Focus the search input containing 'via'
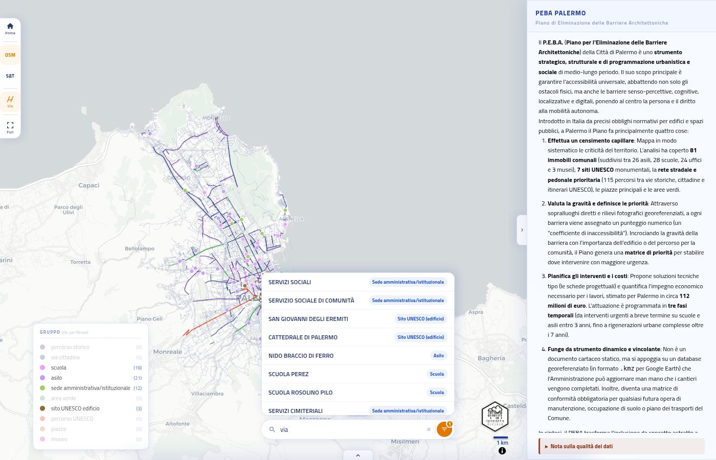Screen dimensions: 716x460 (x=351, y=429)
